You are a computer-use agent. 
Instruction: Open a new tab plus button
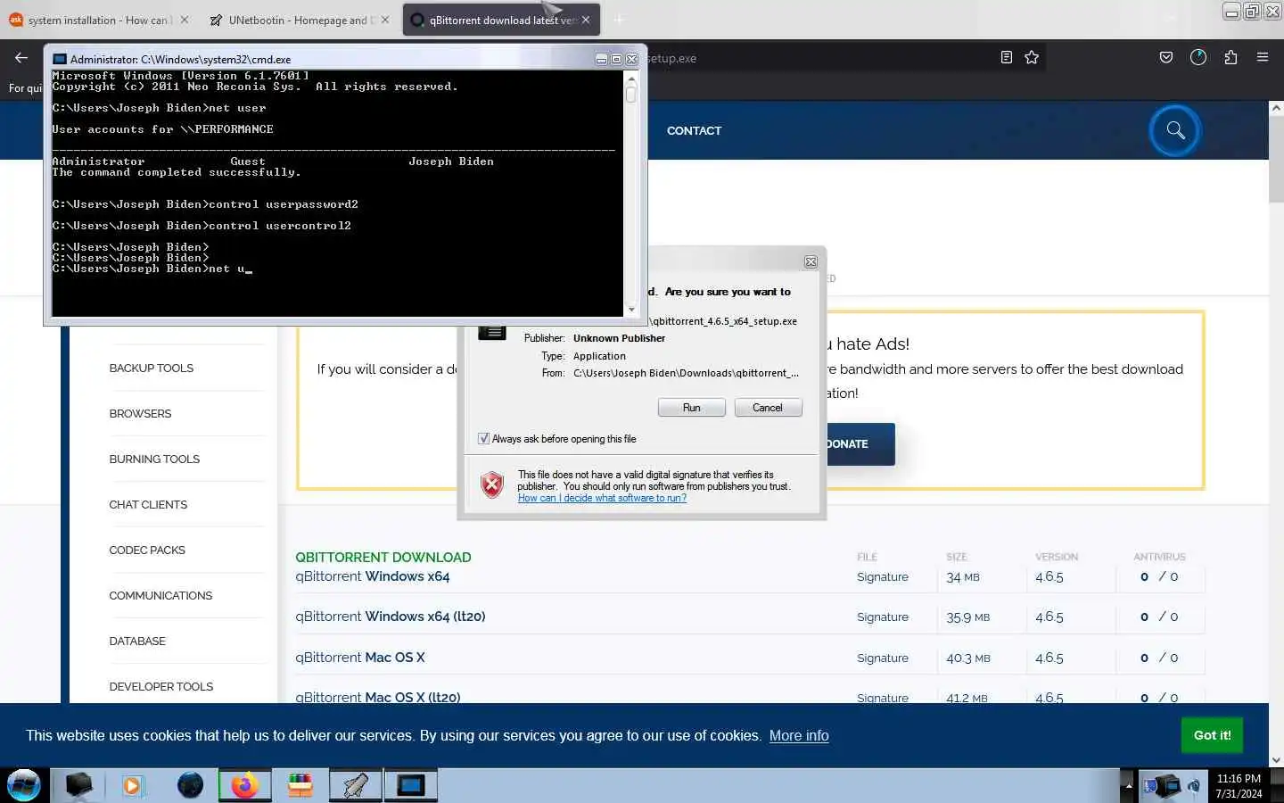pos(620,20)
